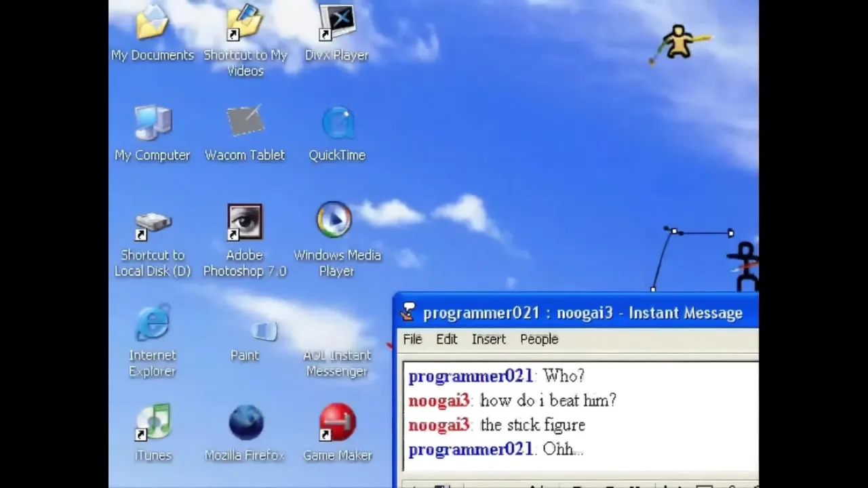
Task: Click the AIM icon in the Instant Message title bar
Action: [x=408, y=312]
